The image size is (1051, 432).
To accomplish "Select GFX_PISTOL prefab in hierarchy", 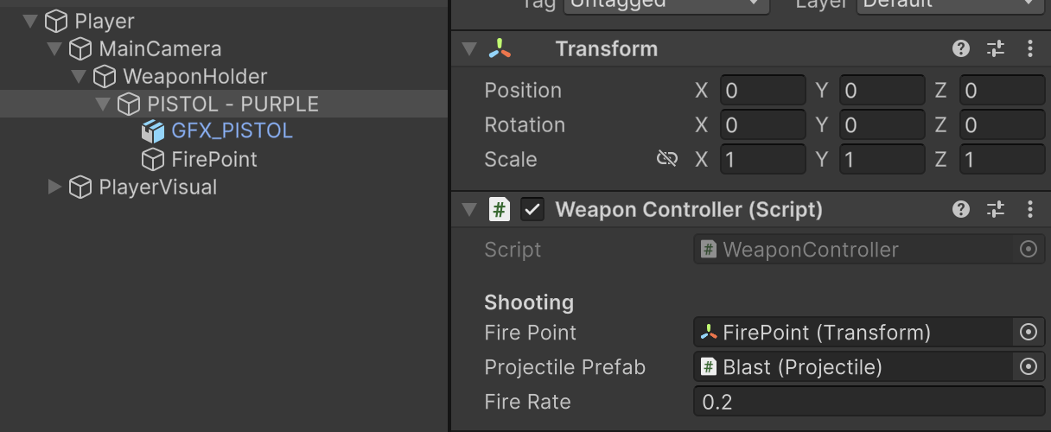I will point(232,131).
